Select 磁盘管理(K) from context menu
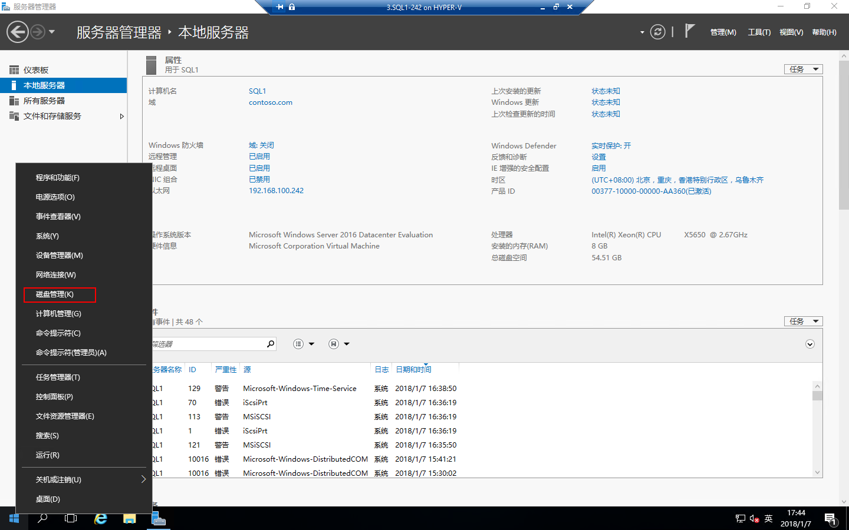The image size is (849, 530). coord(84,294)
